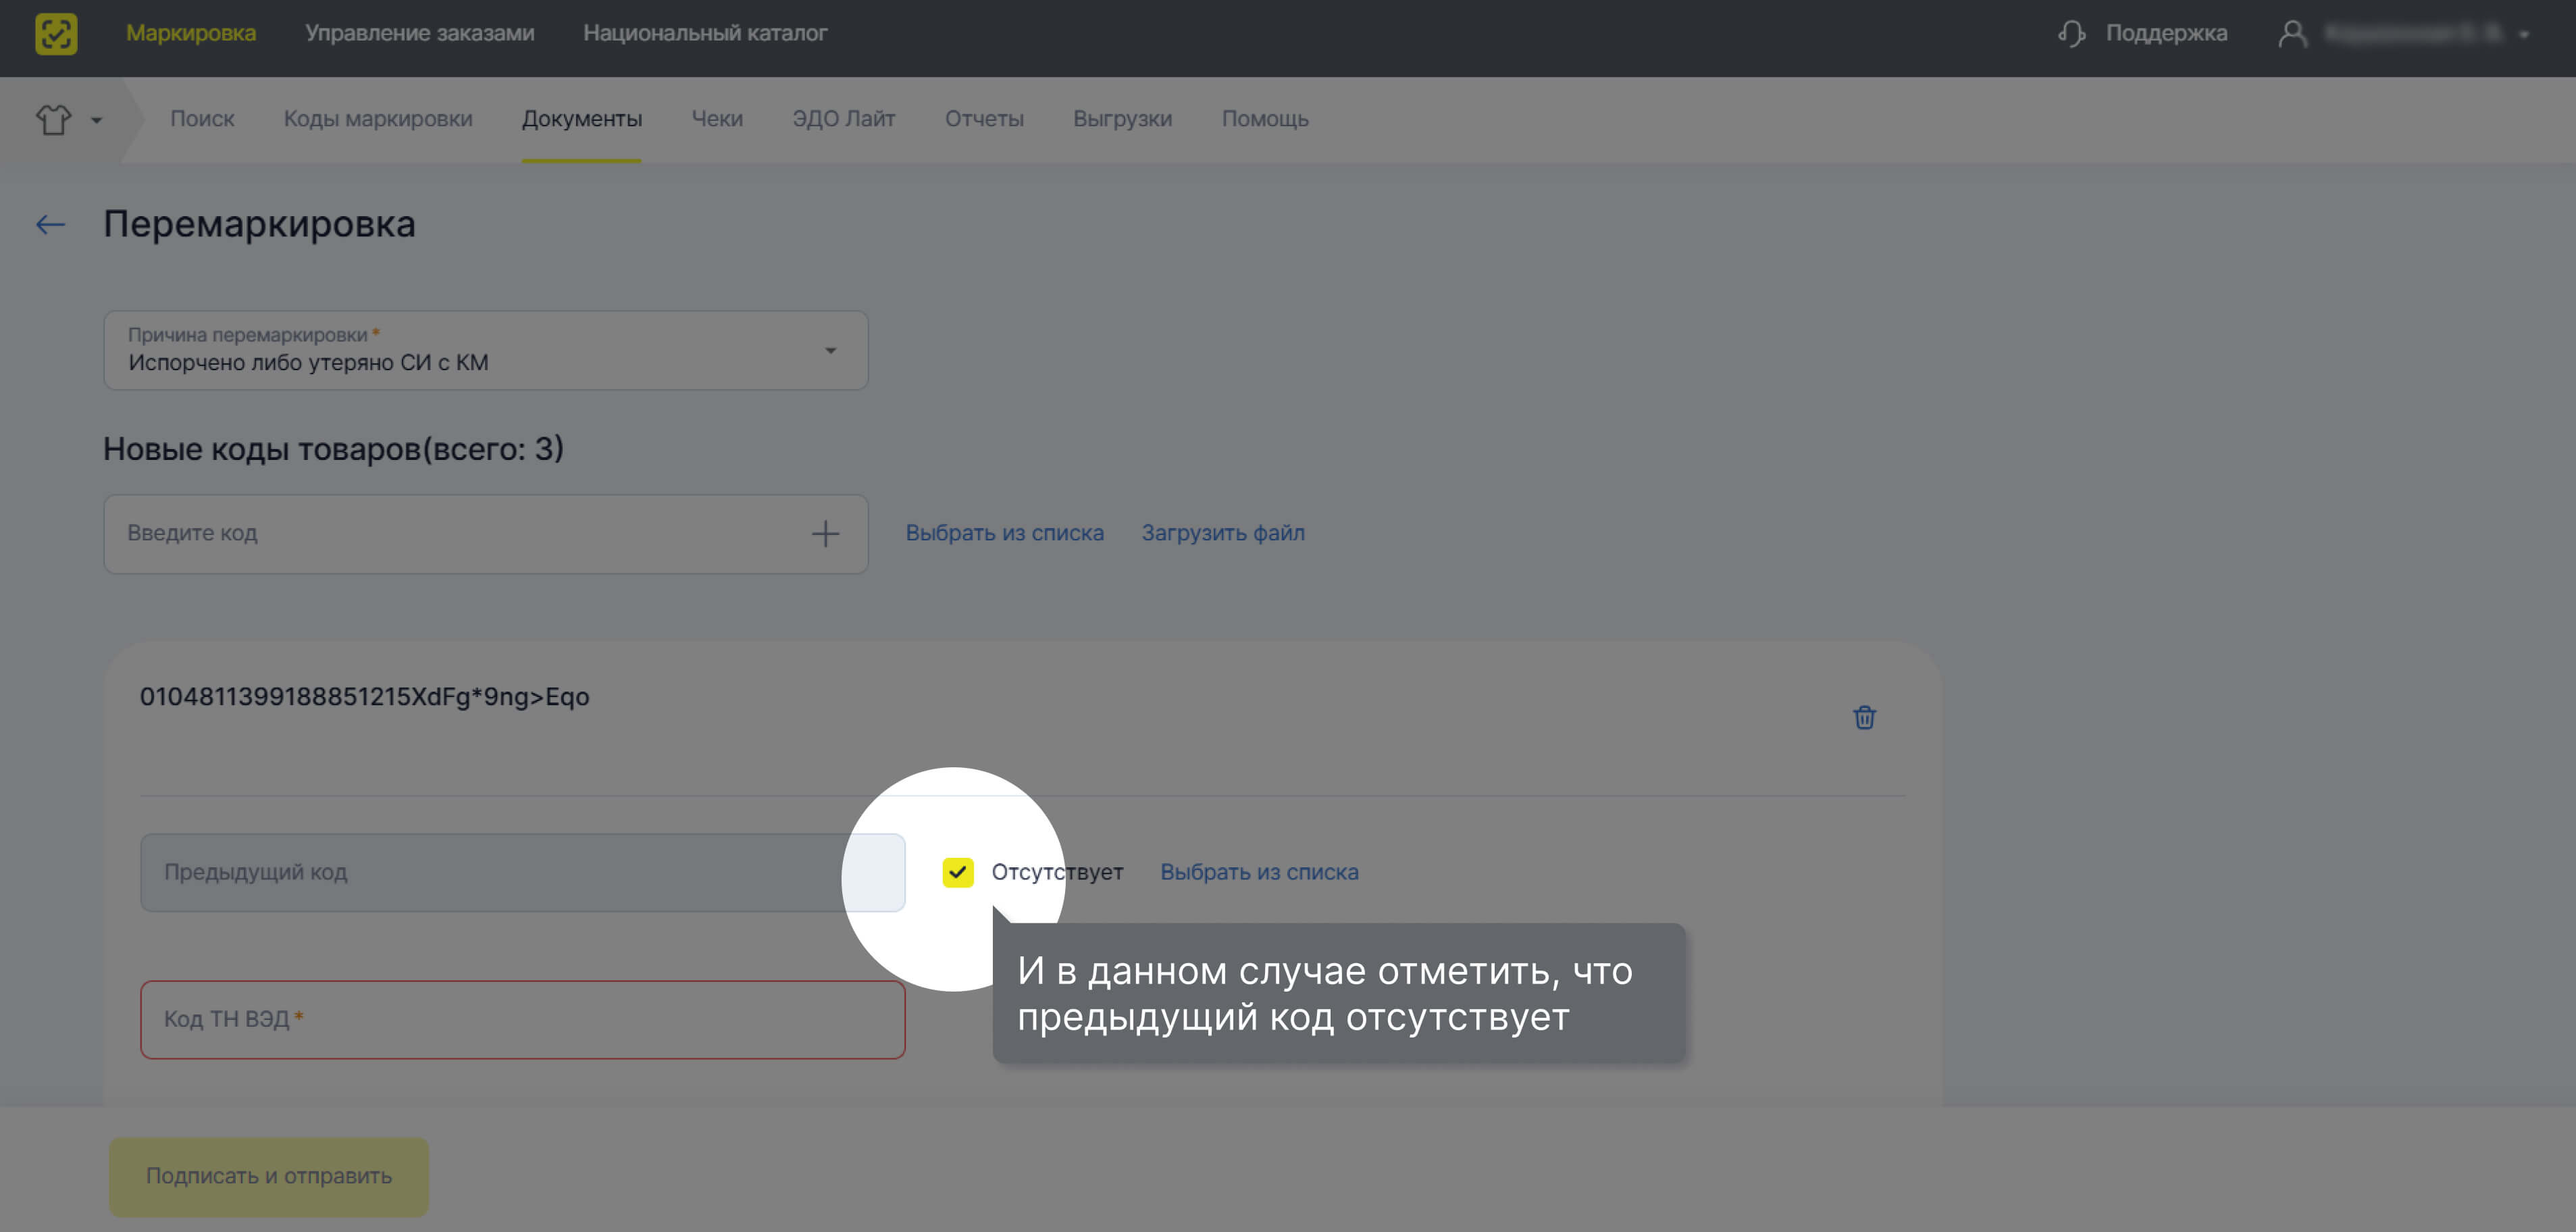Switch to the Отчеты tab
2576x1232 pixels.
(984, 119)
